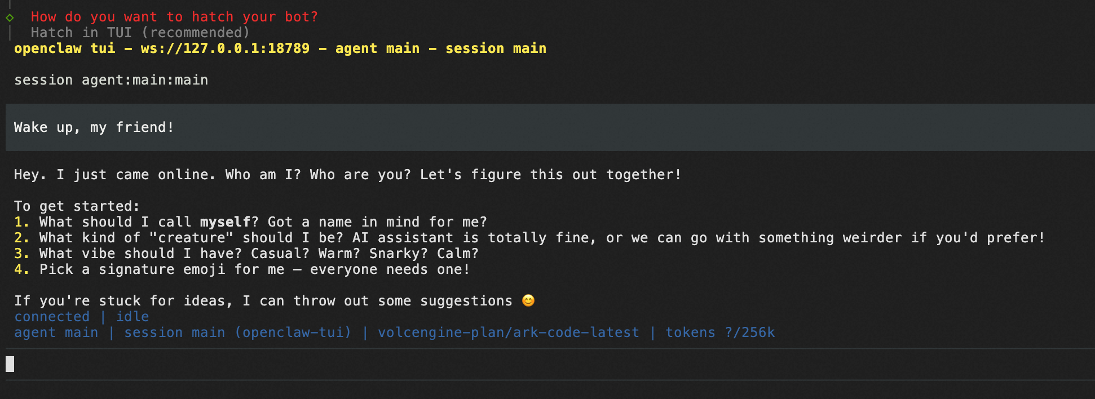This screenshot has width=1095, height=399.
Task: Click the "idle" status text
Action: pos(133,317)
